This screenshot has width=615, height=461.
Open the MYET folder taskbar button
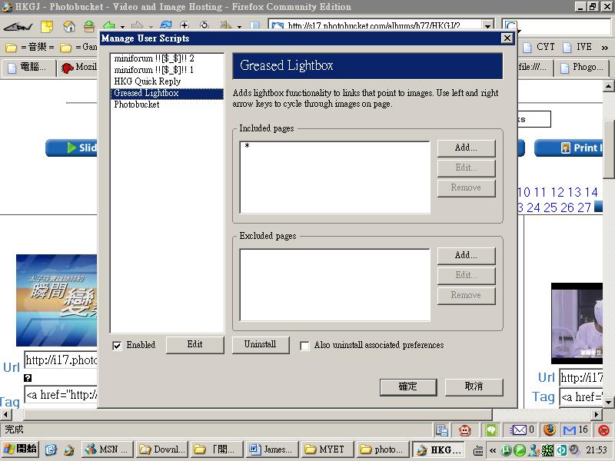[x=327, y=449]
